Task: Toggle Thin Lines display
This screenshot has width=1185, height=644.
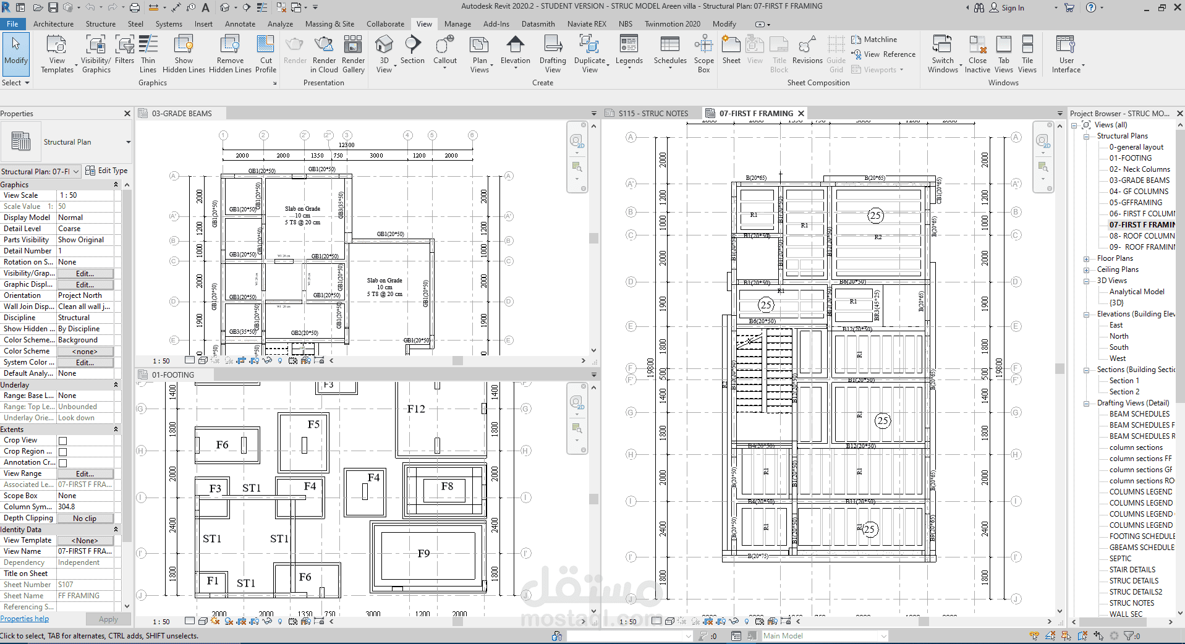Action: pyautogui.click(x=148, y=54)
